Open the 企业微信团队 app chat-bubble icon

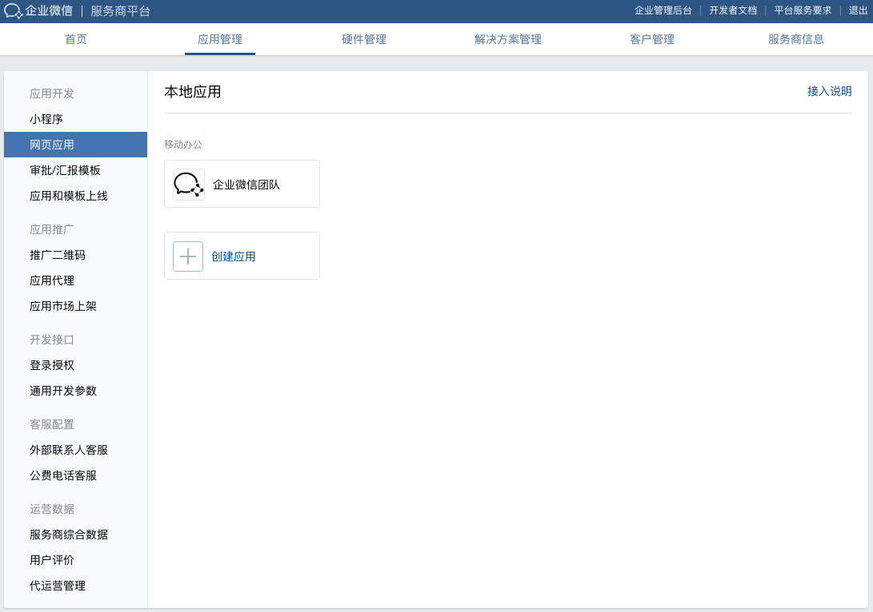tap(189, 185)
